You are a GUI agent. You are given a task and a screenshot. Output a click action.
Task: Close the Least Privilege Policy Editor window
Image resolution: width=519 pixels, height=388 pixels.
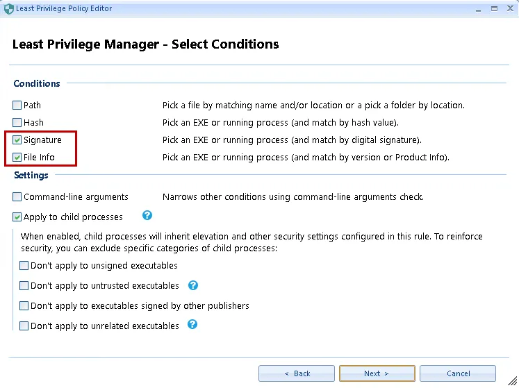(x=509, y=8)
